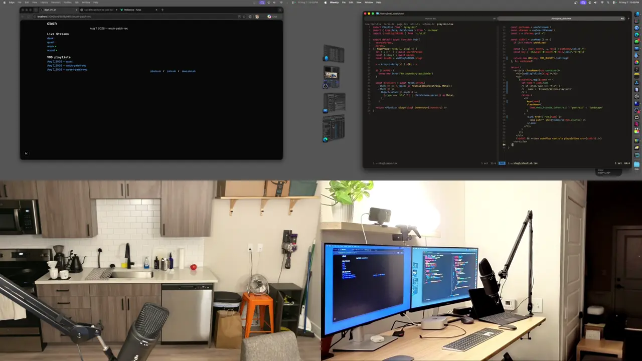Close the Reference – Turso browser tab
Image resolution: width=642 pixels, height=361 pixels.
(156, 10)
